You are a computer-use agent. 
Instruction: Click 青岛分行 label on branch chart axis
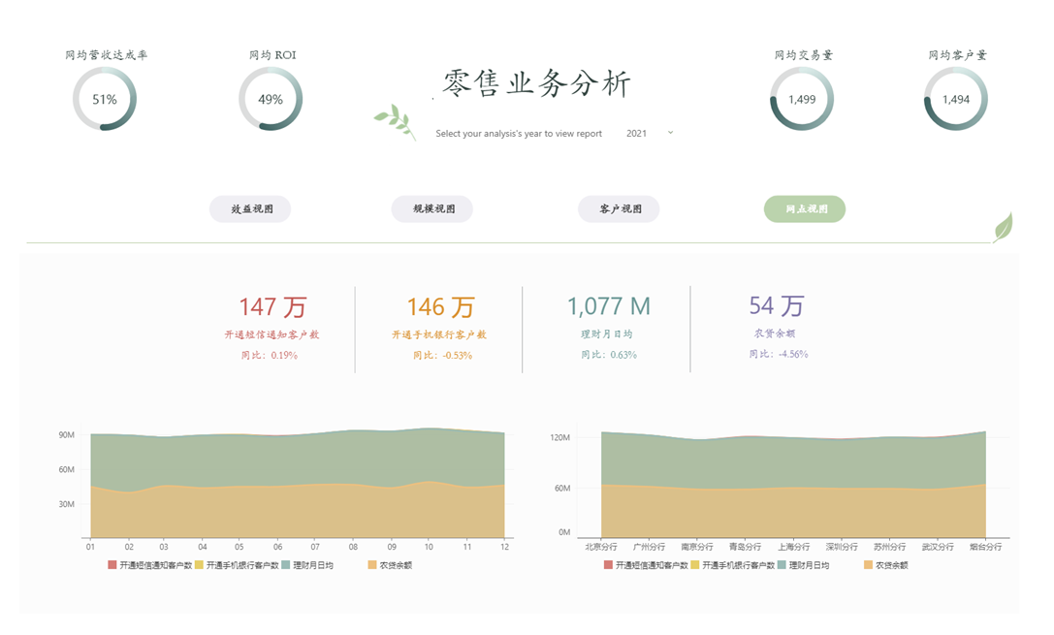point(746,547)
